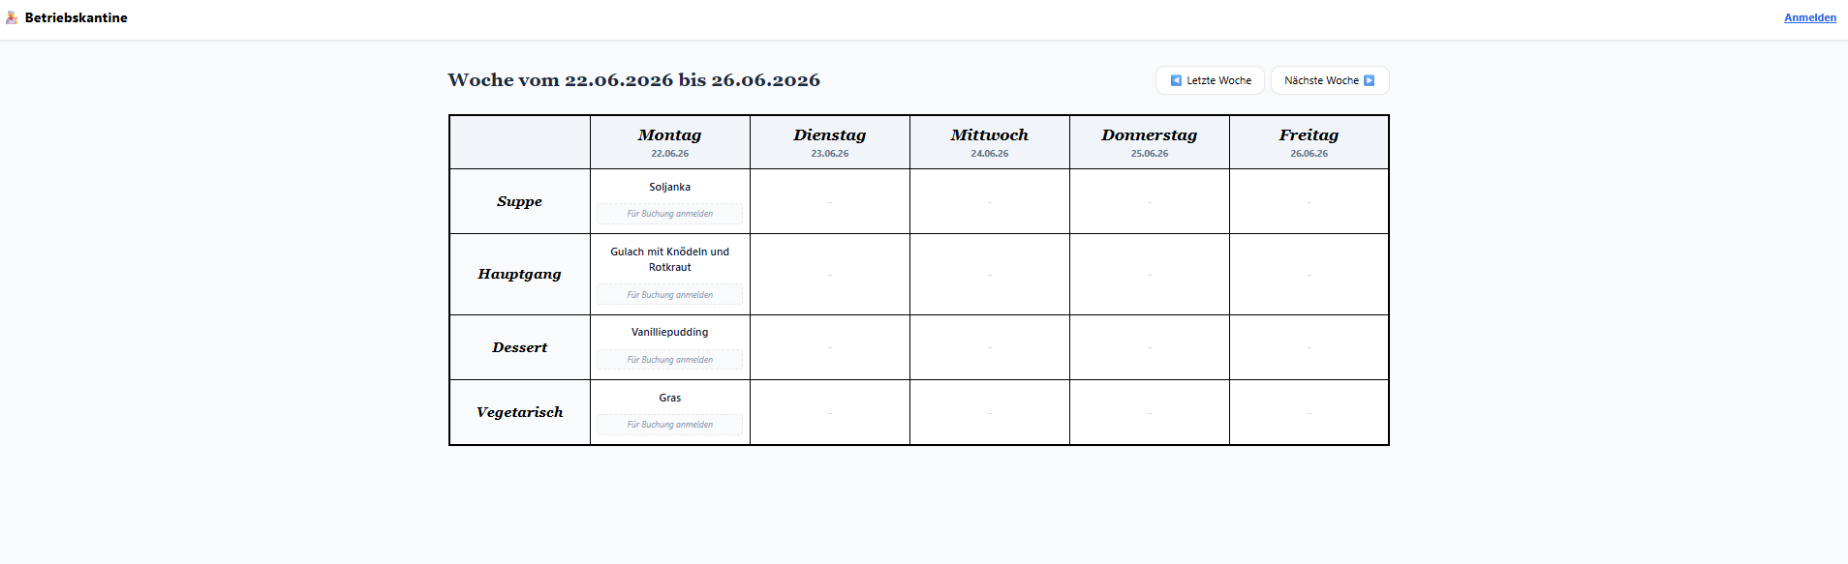Click the left arrow icon on Letzte Woche
1848x564 pixels.
point(1176,80)
